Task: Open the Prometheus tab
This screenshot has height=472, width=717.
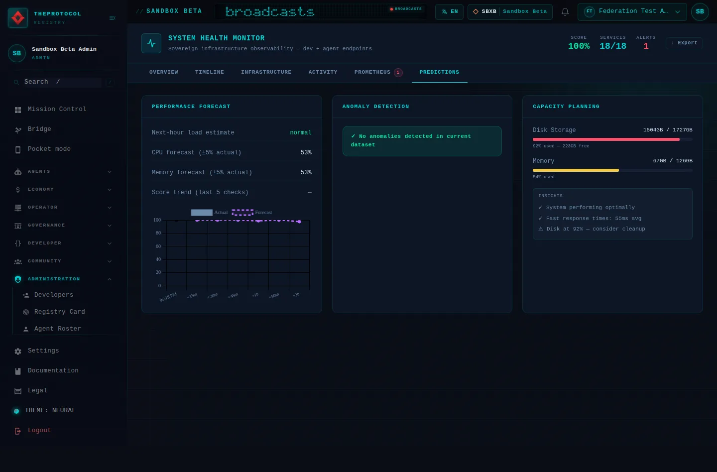Action: 378,72
